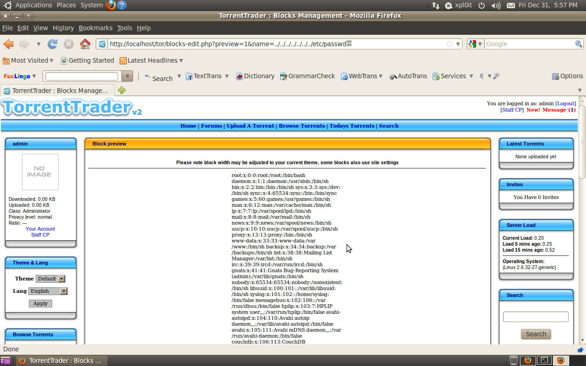The width and height of the screenshot is (586, 366).
Task: Open the Bookmarks menu
Action: (x=95, y=28)
